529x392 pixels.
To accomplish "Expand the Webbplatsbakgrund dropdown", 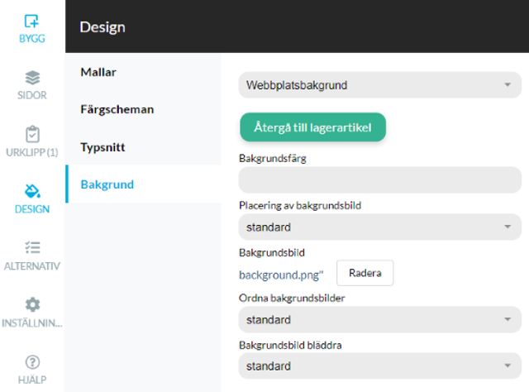I will click(x=380, y=84).
